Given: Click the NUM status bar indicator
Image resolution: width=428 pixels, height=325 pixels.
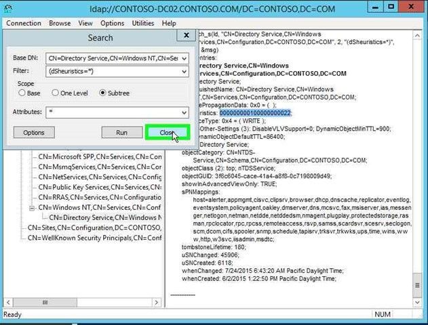Looking at the screenshot, I should [x=383, y=314].
